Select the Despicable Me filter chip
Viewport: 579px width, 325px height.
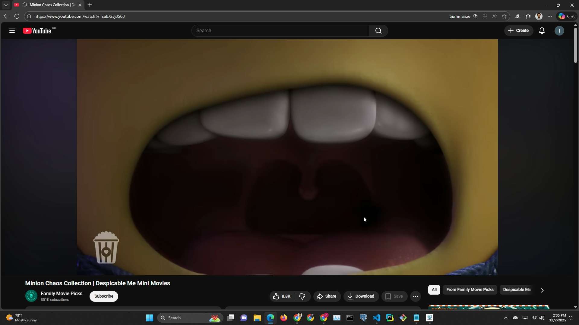(x=517, y=290)
